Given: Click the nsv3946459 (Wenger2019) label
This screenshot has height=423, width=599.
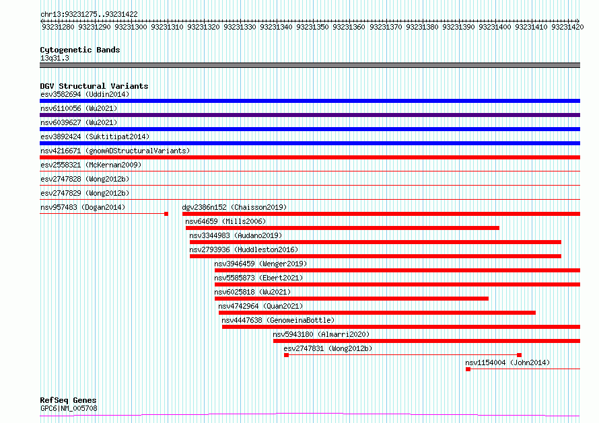Looking at the screenshot, I should pos(260,264).
